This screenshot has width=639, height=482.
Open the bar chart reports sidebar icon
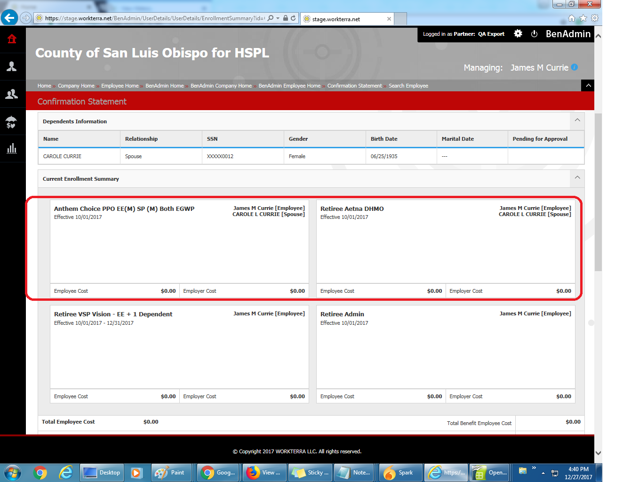click(x=12, y=149)
